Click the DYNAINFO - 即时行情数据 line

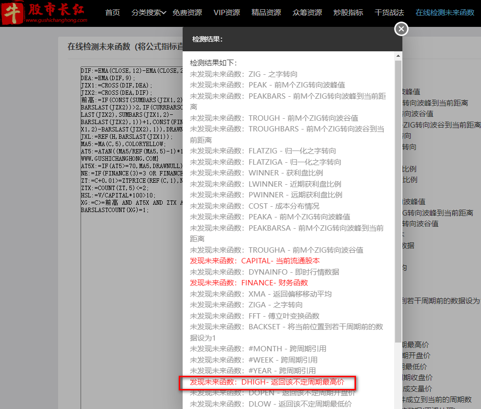(x=264, y=272)
